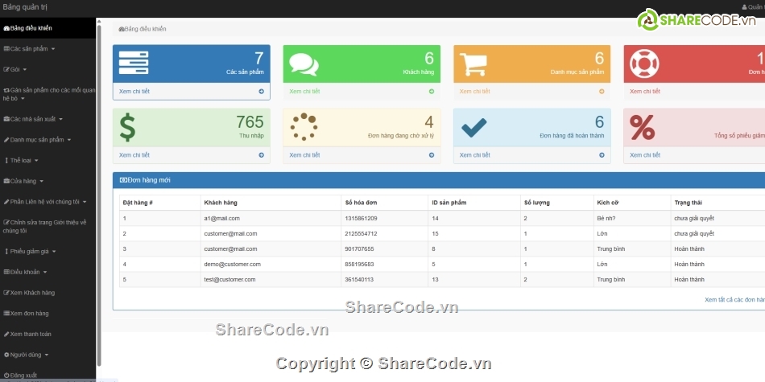The image size is (765, 382).
Task: Click the dashboard icon in breadcrumb
Action: (122, 29)
